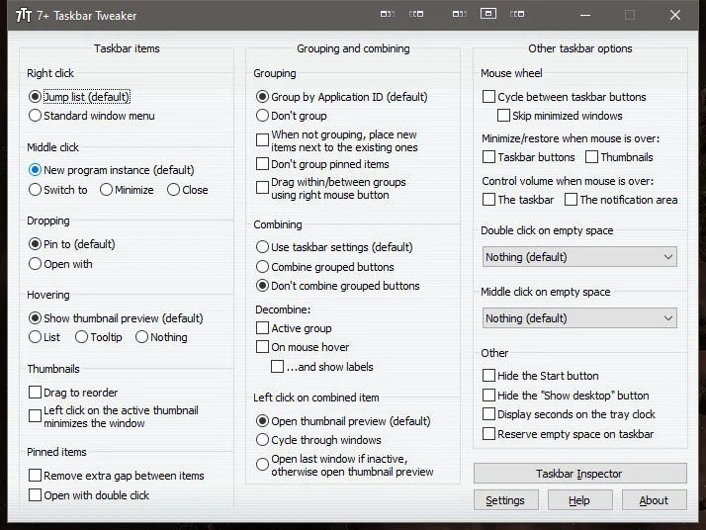Check Open with double click
Screen dimensions: 706x530
click(x=89, y=495)
